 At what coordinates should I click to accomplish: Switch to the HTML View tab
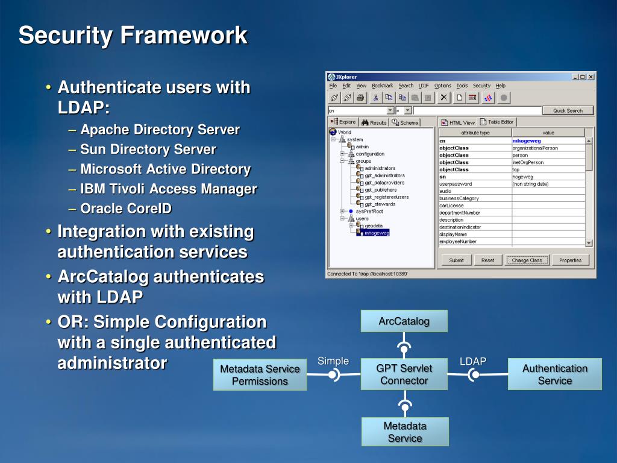(458, 122)
